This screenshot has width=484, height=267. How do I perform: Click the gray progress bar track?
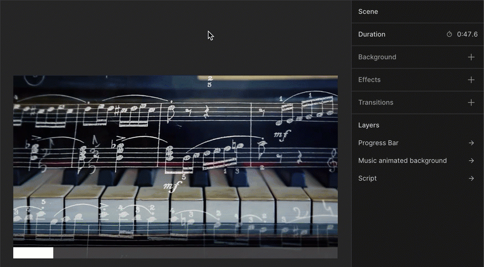pos(195,253)
